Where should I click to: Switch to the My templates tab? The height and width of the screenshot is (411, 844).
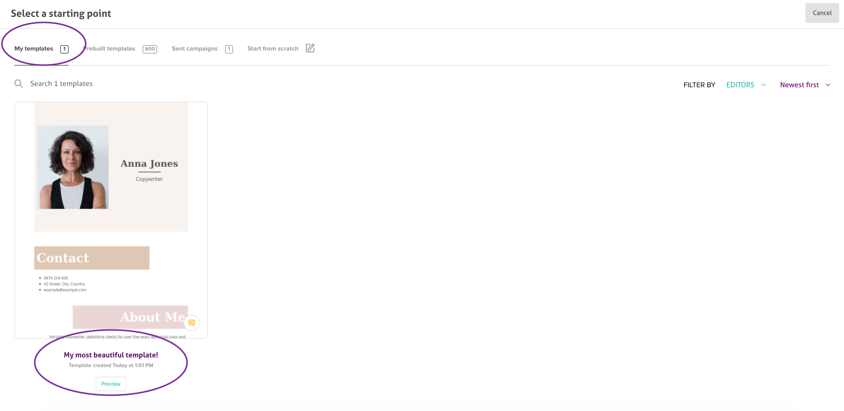(x=34, y=48)
